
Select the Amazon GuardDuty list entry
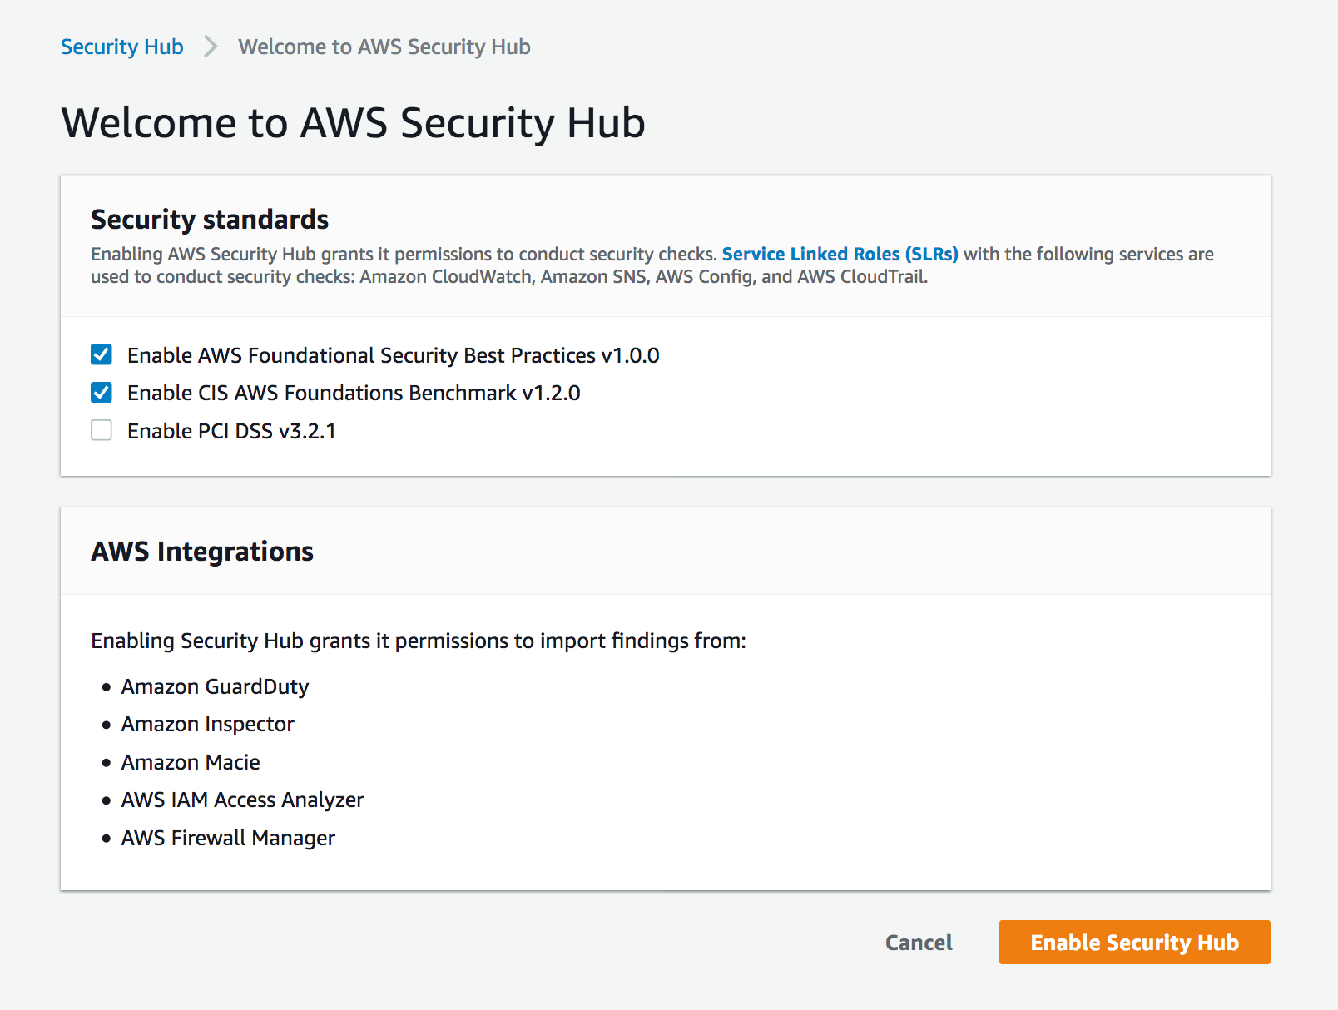tap(215, 686)
